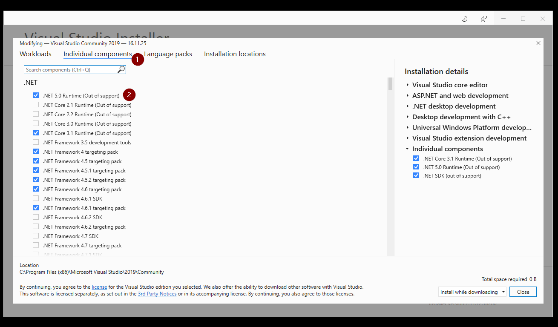Viewport: 558px width, 327px height.
Task: Check .NET Framework 4.6.2 targeting pack
Action: click(x=36, y=227)
